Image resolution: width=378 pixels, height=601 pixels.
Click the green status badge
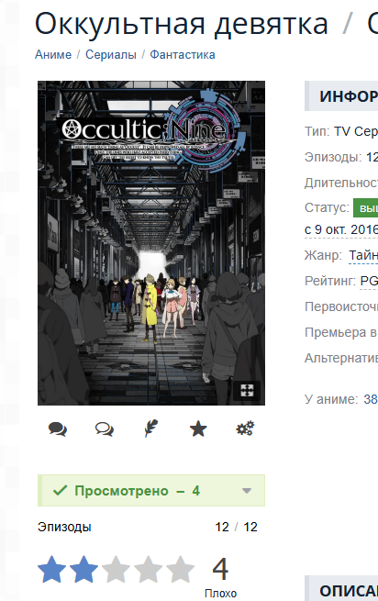[366, 208]
